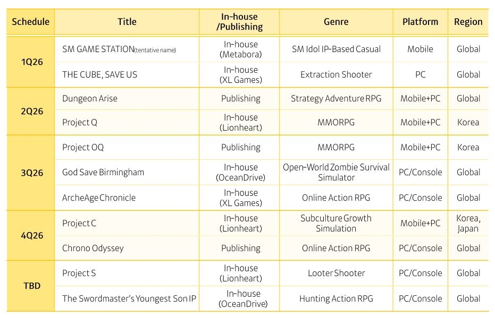Select the TBD schedule cell
495x318 pixels.
coord(31,286)
